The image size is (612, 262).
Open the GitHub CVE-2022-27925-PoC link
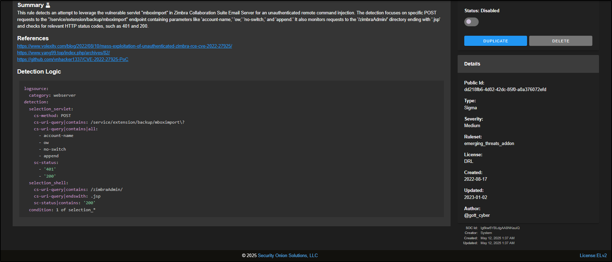[x=73, y=60]
